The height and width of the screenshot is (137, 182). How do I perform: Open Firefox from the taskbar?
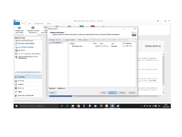coord(101,106)
